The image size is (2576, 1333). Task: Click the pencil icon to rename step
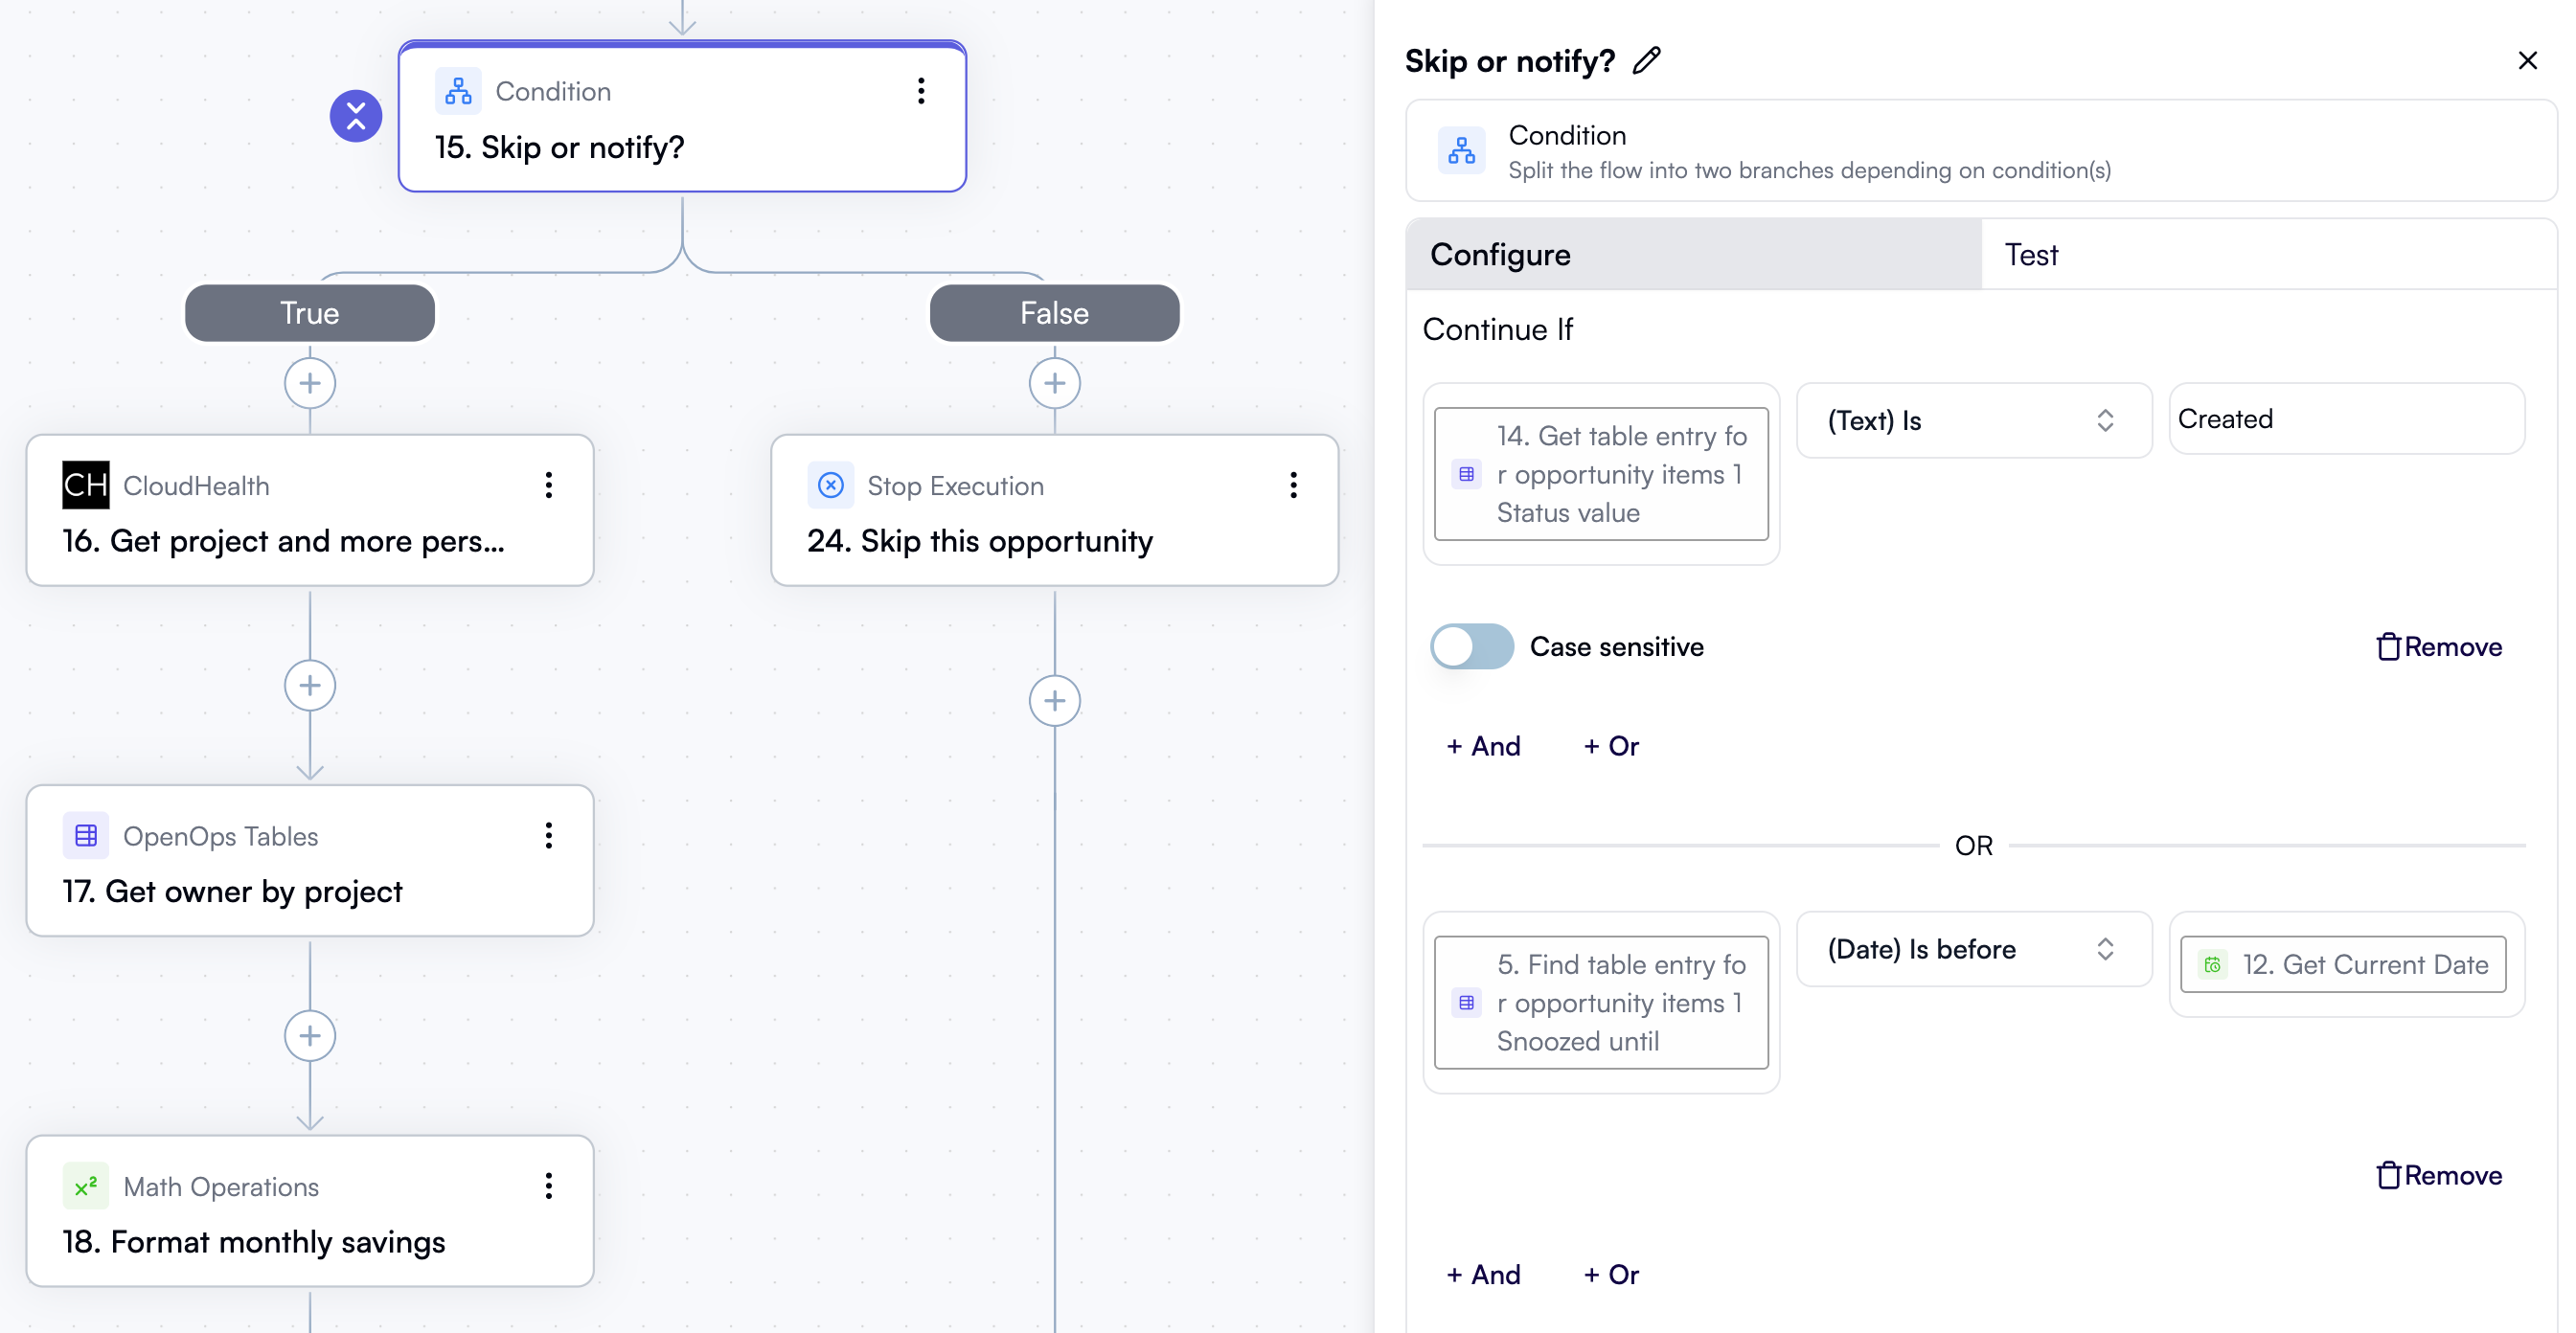(x=1647, y=61)
